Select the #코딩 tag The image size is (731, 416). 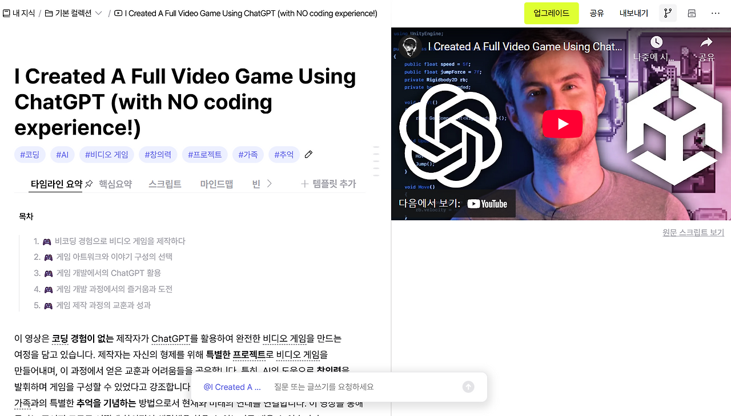(x=30, y=155)
